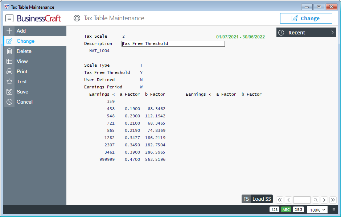Click the earnings value 2307

[x=110, y=145]
